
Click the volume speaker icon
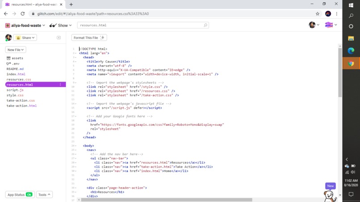point(353,172)
